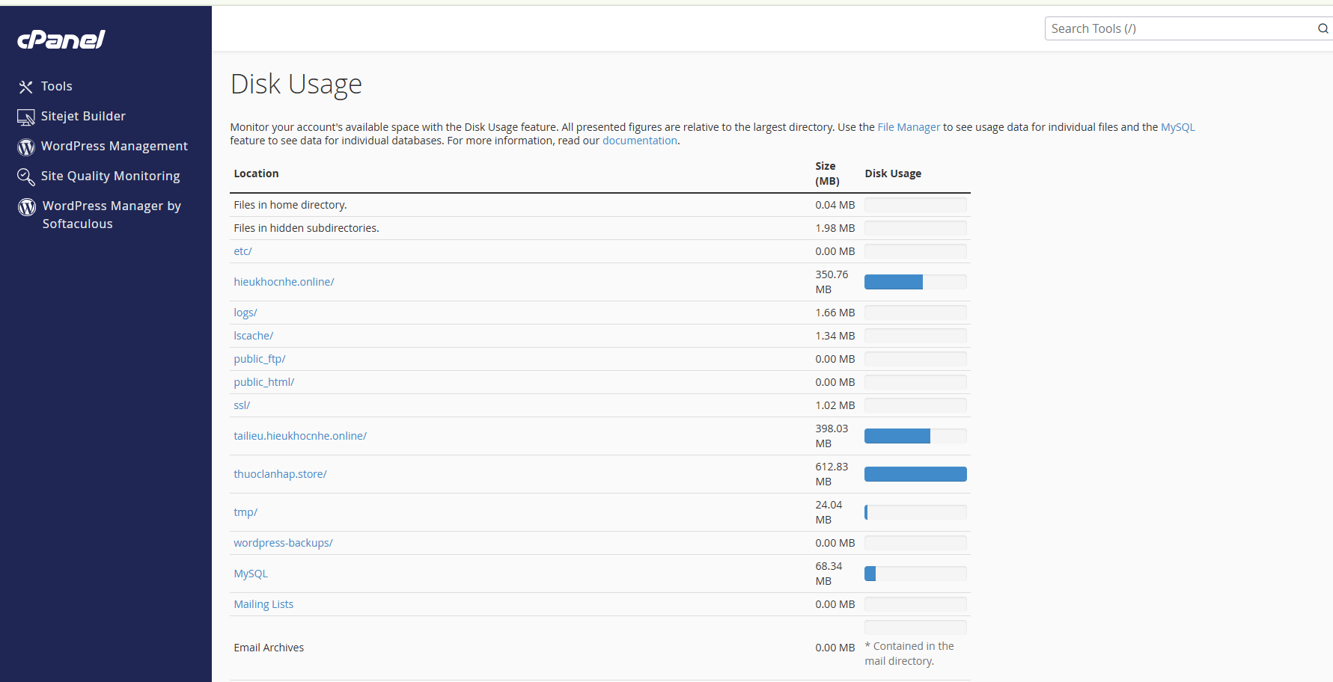Screen dimensions: 1333x682
Task: Open the tailieu.hieukhocnhe.online/ directory
Action: pyautogui.click(x=300, y=436)
